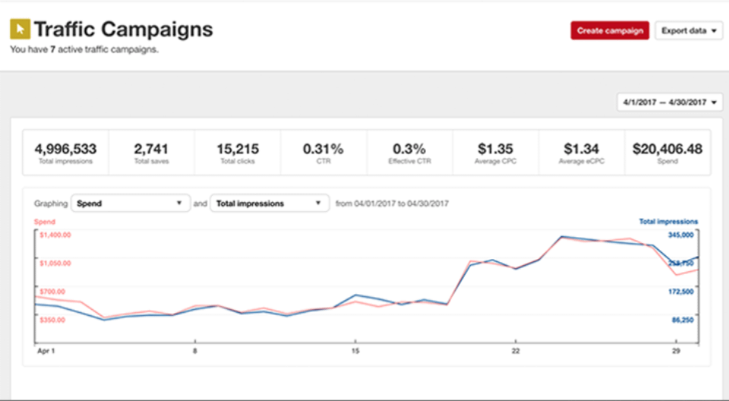The width and height of the screenshot is (729, 401).
Task: Select the Total saves metric tile
Action: [152, 153]
